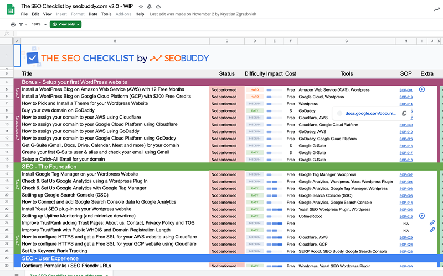Open the SOP-015 link for Uptime Monitoring
The height and width of the screenshot is (276, 443).
[406, 217]
